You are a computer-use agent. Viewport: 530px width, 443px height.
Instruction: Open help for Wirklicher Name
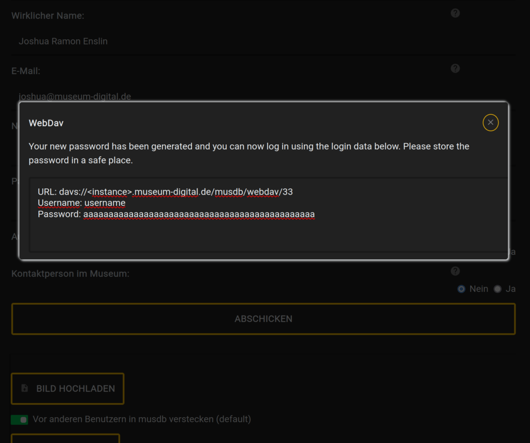tap(455, 13)
